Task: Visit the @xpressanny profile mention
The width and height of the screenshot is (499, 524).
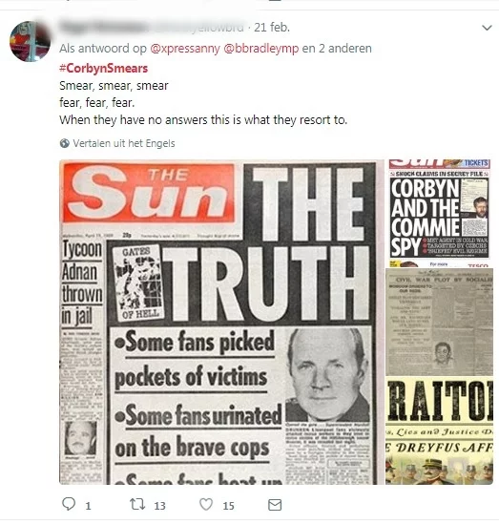Action: coord(185,49)
